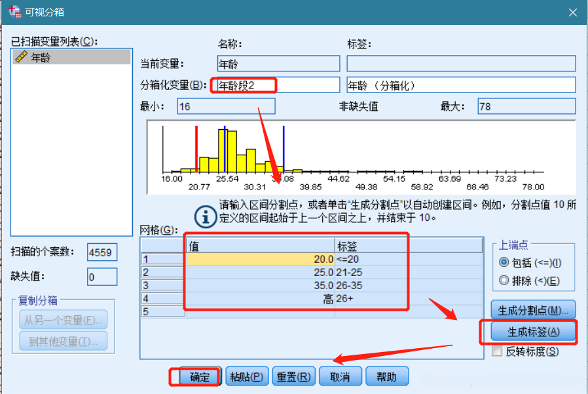Click the 确定 button
This screenshot has width=588, height=394.
pos(199,376)
